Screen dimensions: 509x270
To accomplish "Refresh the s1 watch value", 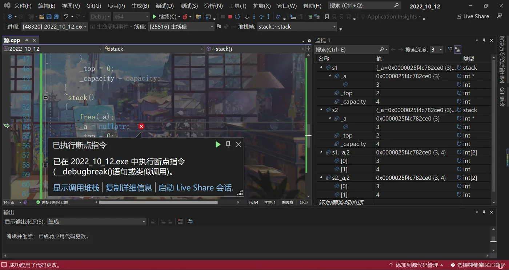I will 459,68.
